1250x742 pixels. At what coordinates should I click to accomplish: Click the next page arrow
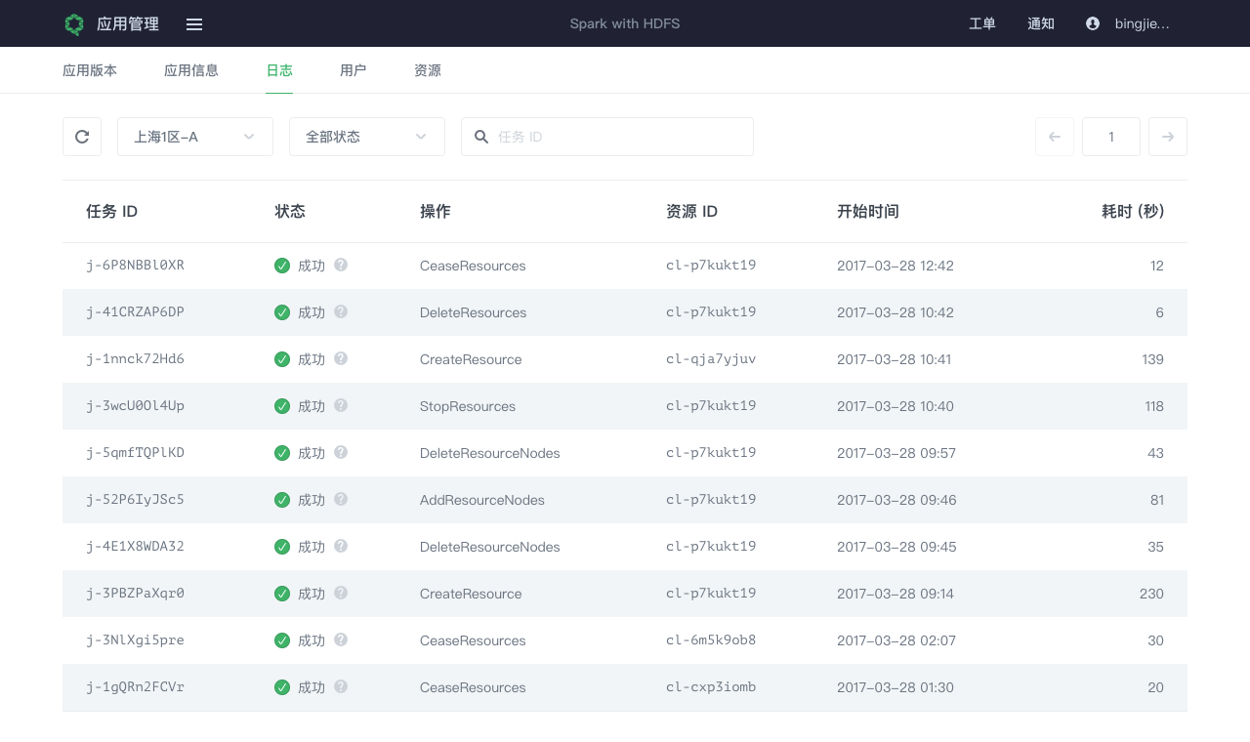(x=1168, y=137)
